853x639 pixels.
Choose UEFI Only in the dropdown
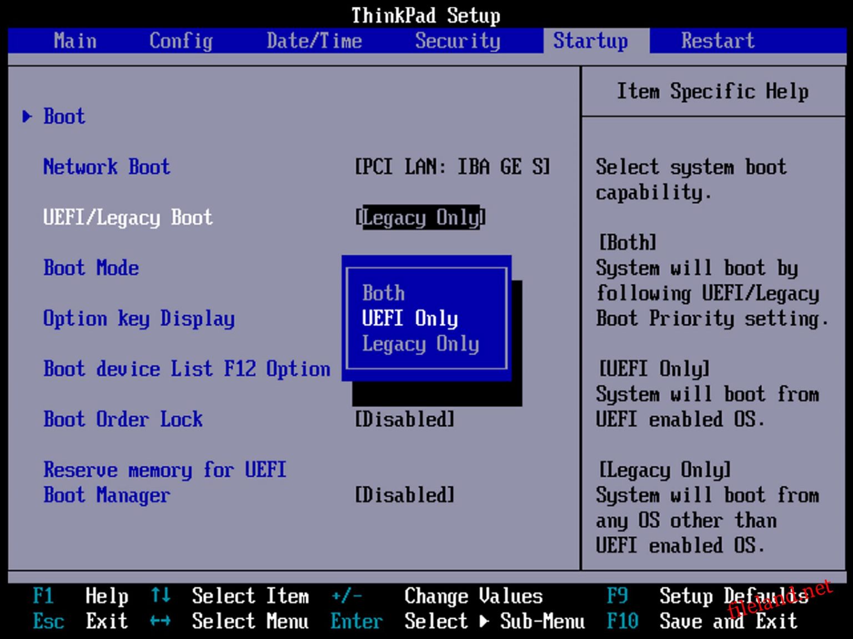point(410,318)
